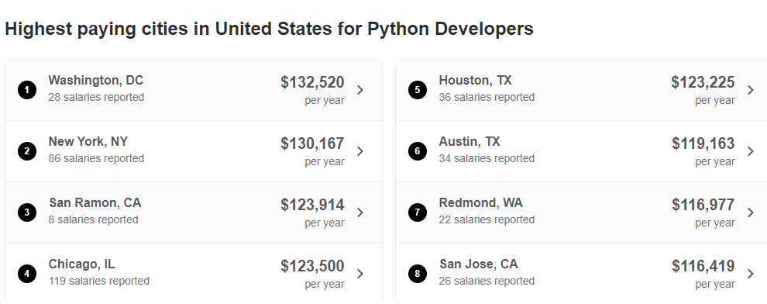
Task: Click the number 1 rank badge
Action: pyautogui.click(x=27, y=90)
